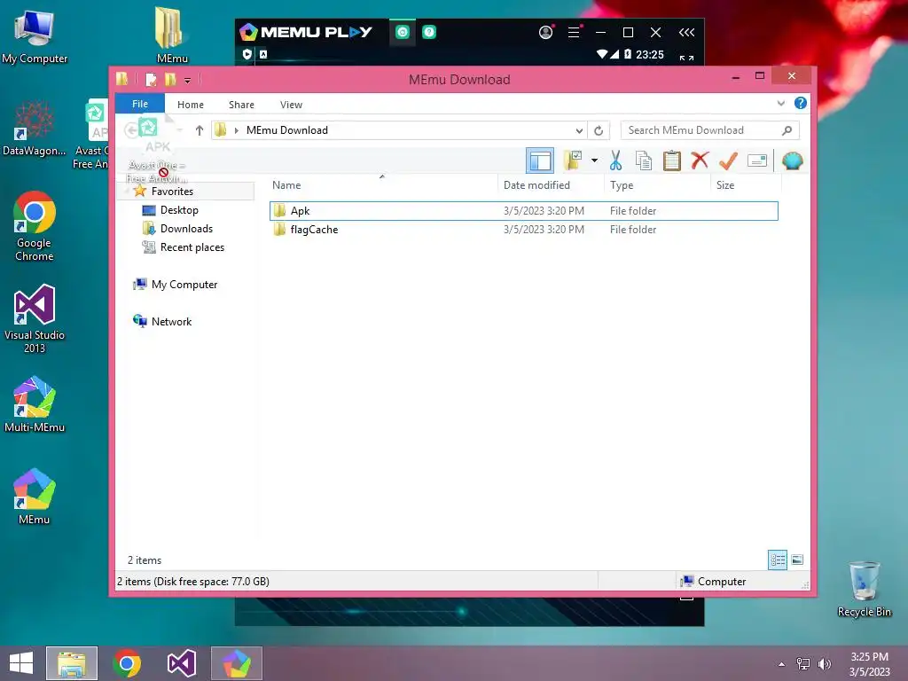Click the scissors Cut icon
This screenshot has height=681, width=908.
click(x=615, y=160)
